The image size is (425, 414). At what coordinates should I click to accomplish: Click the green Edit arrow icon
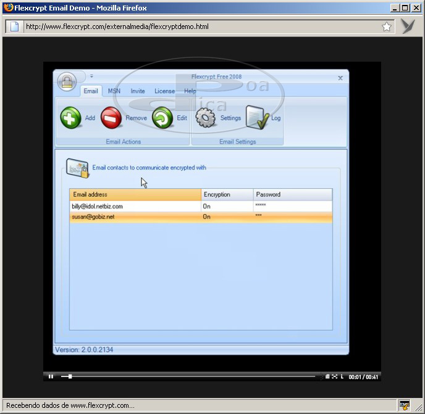pyautogui.click(x=162, y=117)
